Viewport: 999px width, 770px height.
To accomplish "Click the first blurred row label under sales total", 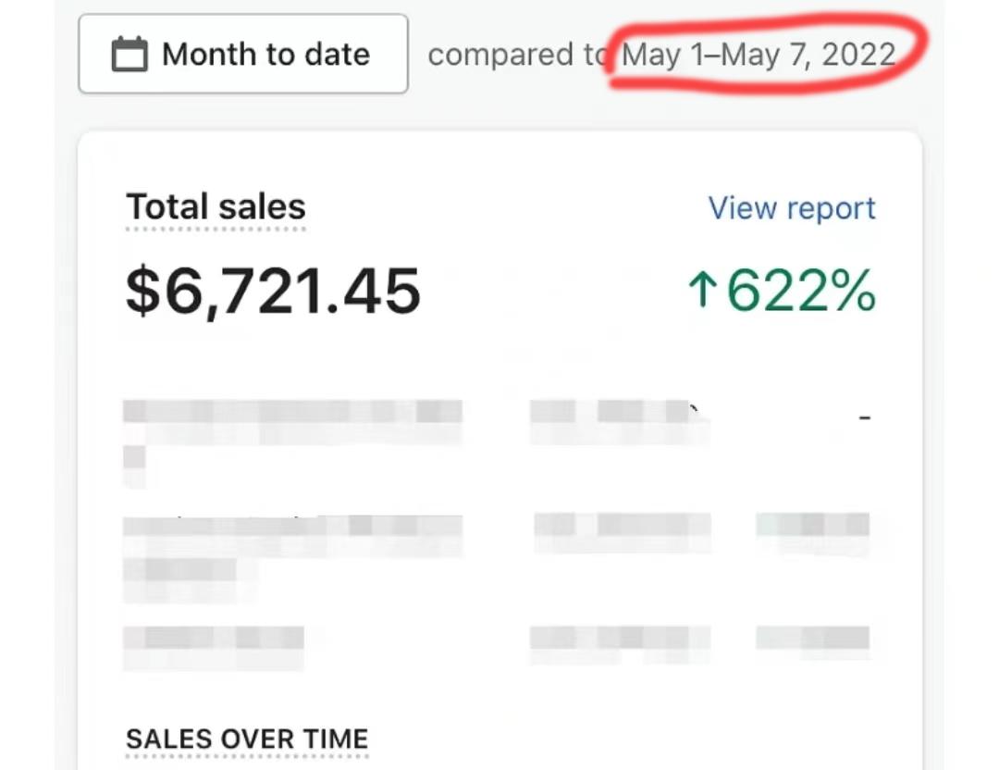I will point(292,413).
